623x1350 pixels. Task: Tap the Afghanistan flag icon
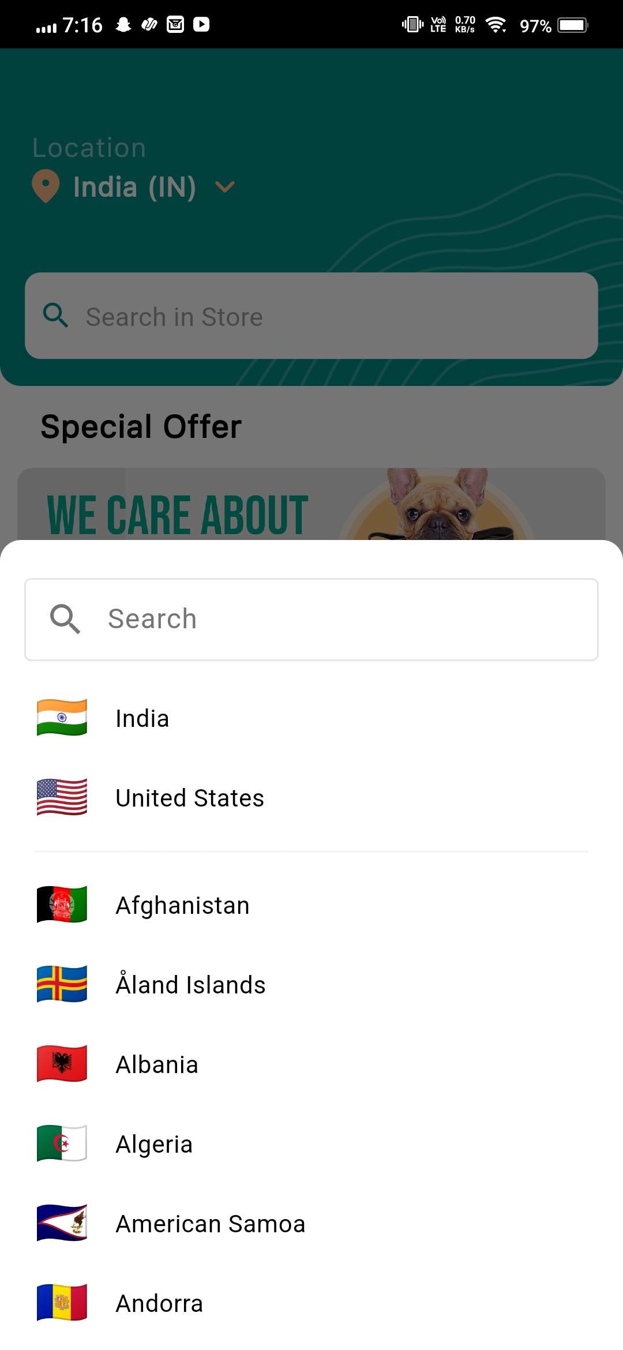(x=62, y=905)
